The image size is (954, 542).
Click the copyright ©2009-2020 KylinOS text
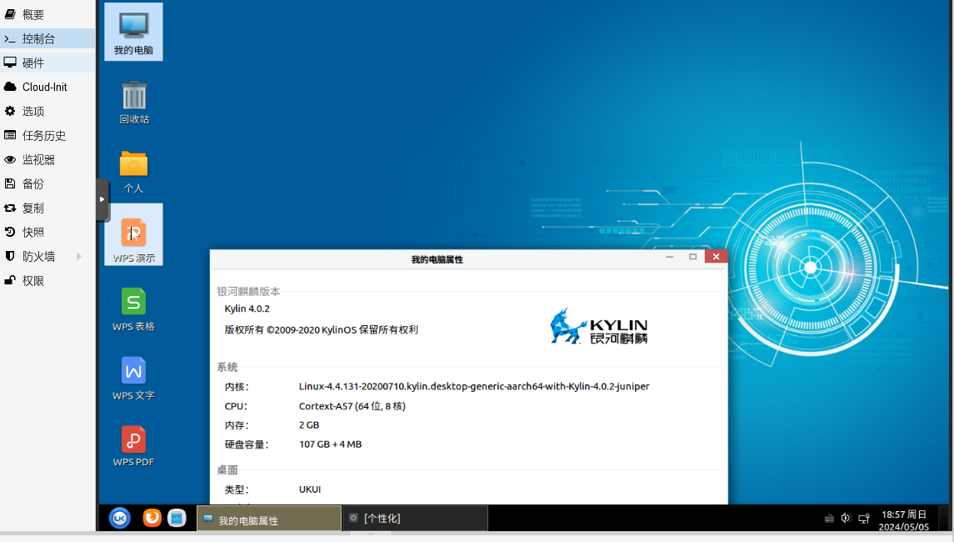(322, 330)
